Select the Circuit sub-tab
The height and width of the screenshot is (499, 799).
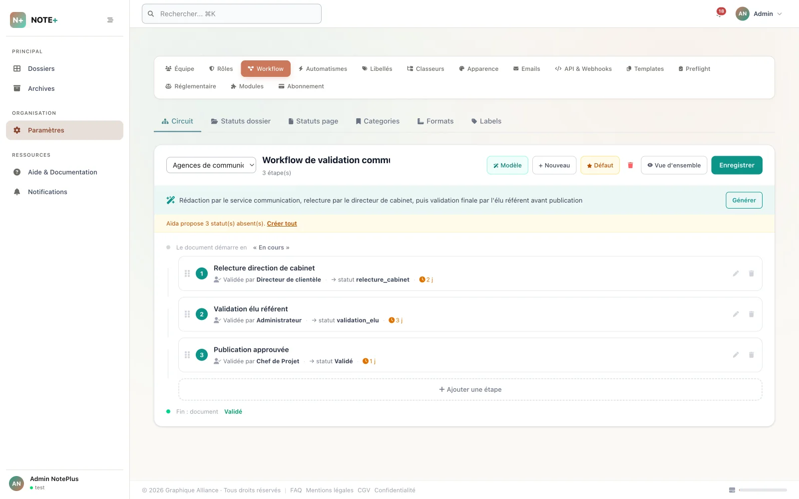click(177, 121)
